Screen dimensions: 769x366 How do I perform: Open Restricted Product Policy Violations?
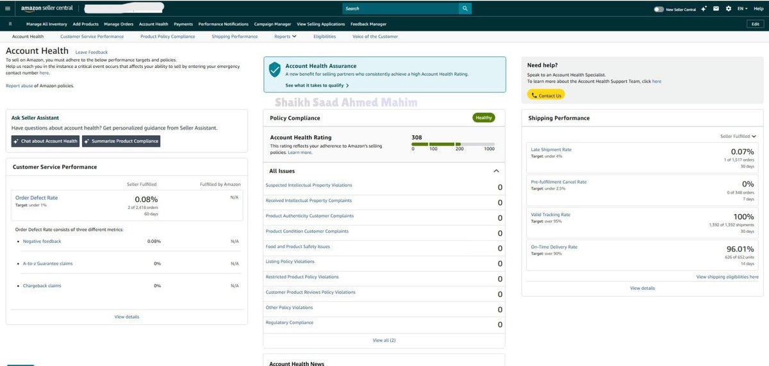point(302,277)
